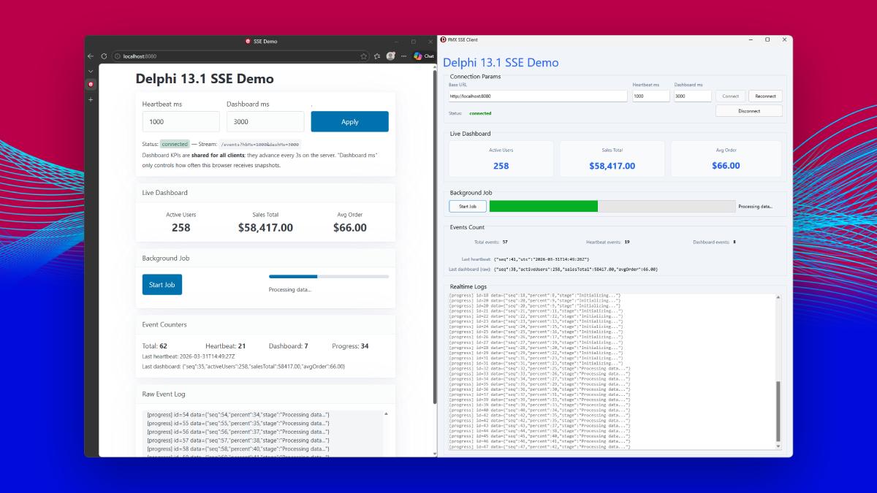Image resolution: width=877 pixels, height=493 pixels.
Task: Click FMX client Dashboard ms field
Action: click(x=693, y=96)
